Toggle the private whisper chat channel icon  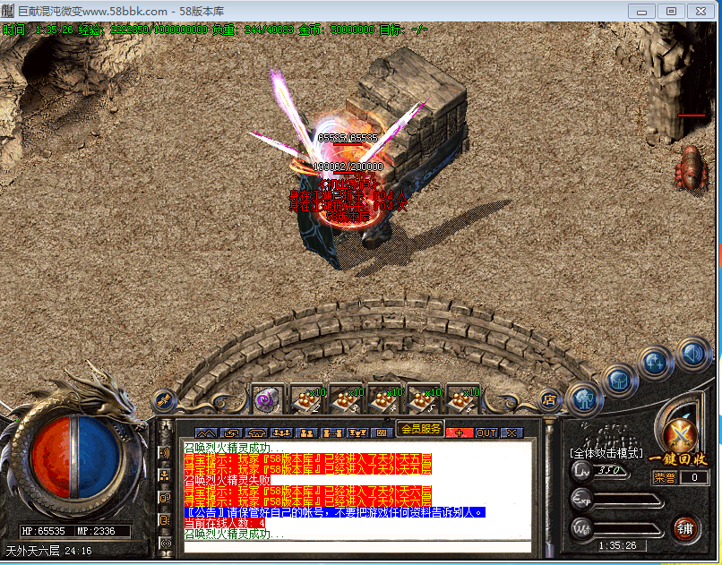[165, 520]
